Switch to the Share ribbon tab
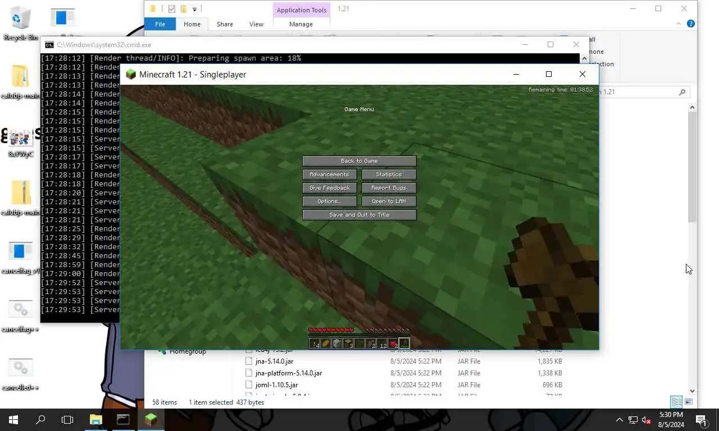The image size is (719, 431). 225,24
